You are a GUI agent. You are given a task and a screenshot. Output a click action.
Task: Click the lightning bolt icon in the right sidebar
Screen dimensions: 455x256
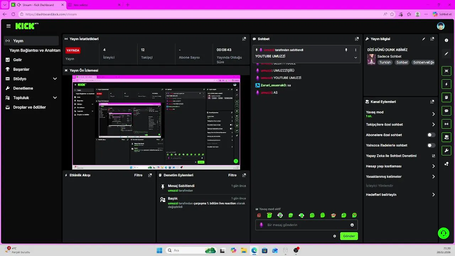coord(446,84)
